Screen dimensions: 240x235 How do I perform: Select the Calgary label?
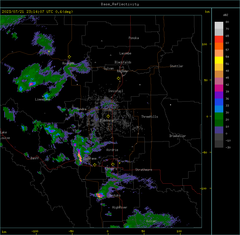click(x=111, y=168)
